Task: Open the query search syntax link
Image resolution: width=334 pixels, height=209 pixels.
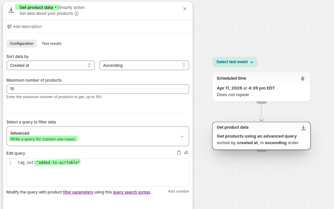Action: tap(131, 192)
